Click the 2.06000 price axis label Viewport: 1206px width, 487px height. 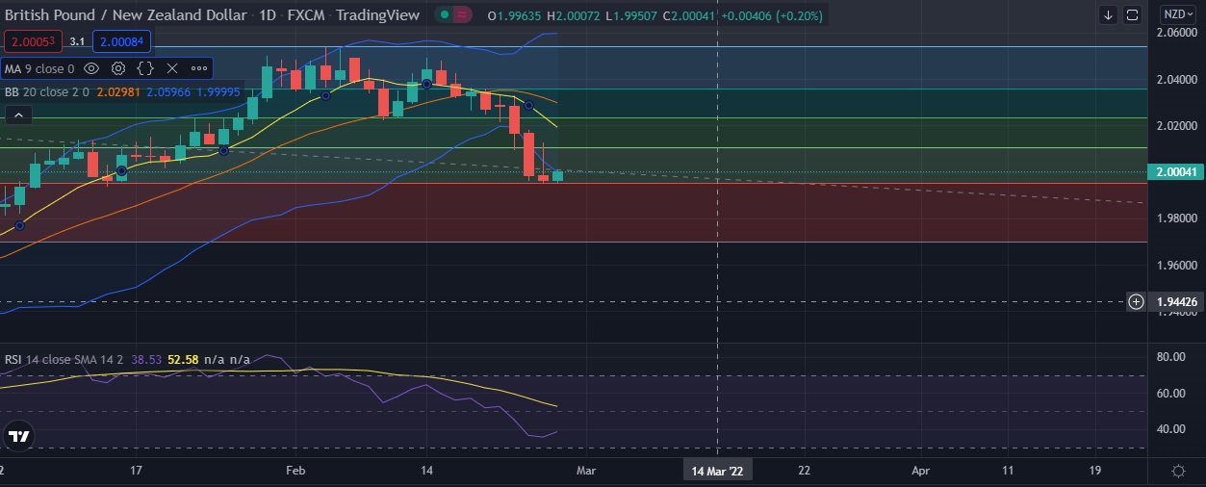click(x=1176, y=33)
